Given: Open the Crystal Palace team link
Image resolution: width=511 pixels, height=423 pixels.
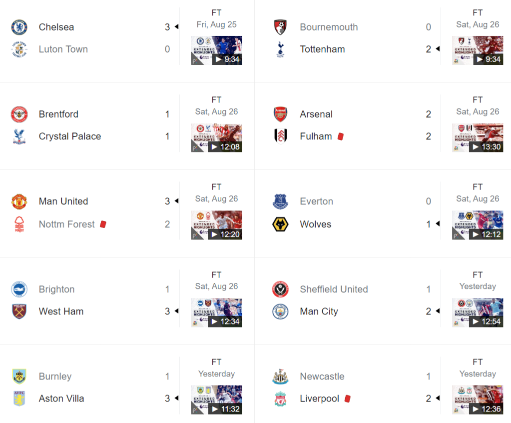Looking at the screenshot, I should [x=70, y=136].
